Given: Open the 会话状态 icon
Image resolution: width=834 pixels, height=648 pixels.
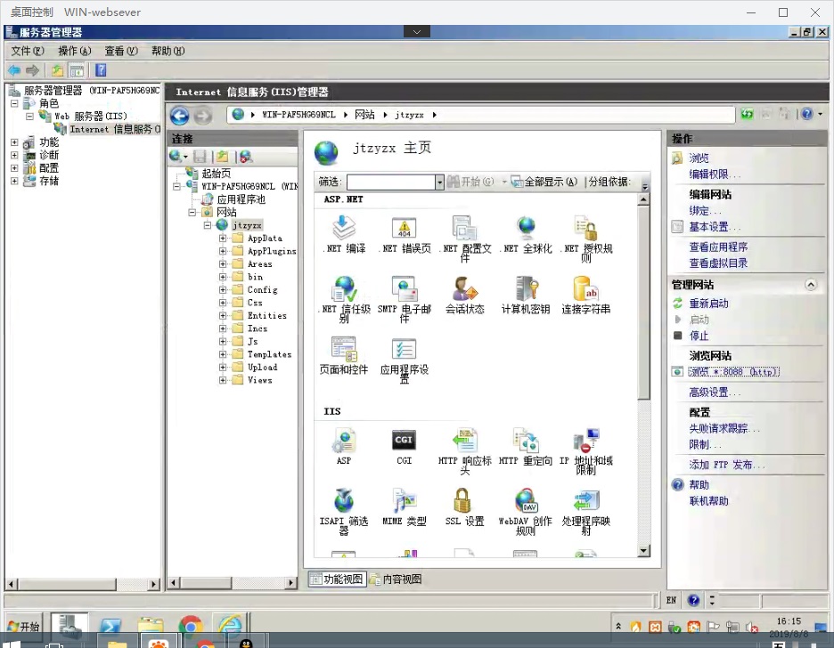Looking at the screenshot, I should (464, 290).
